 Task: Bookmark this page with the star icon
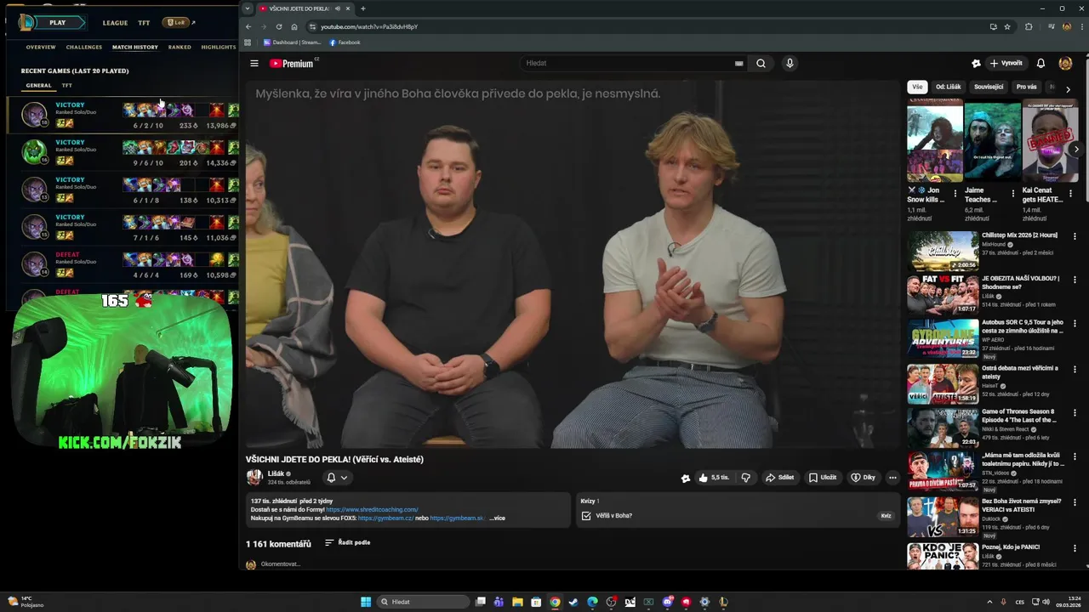[x=1007, y=26]
